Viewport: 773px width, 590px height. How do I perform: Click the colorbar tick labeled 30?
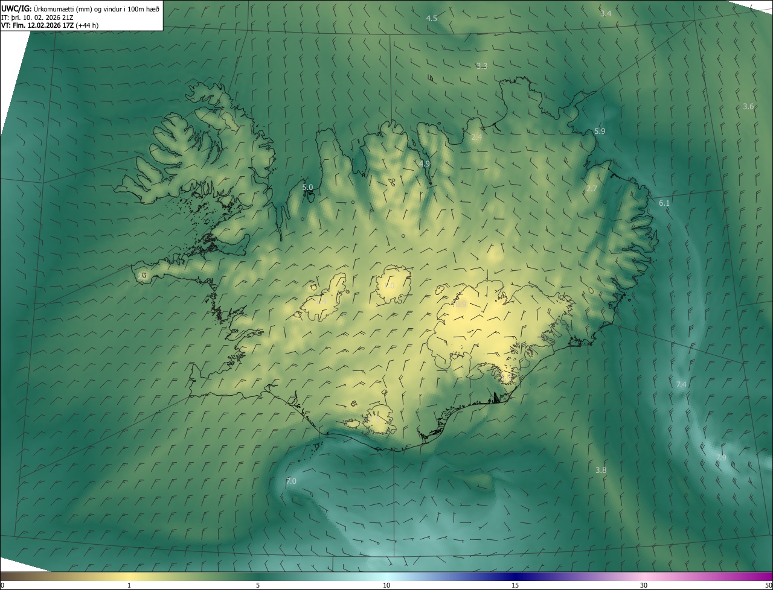644,586
